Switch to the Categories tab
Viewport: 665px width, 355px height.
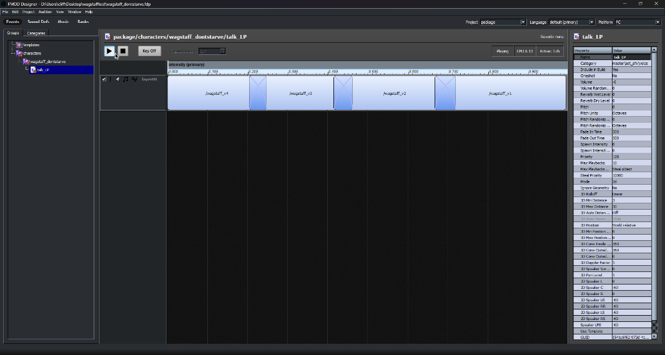pyautogui.click(x=36, y=33)
